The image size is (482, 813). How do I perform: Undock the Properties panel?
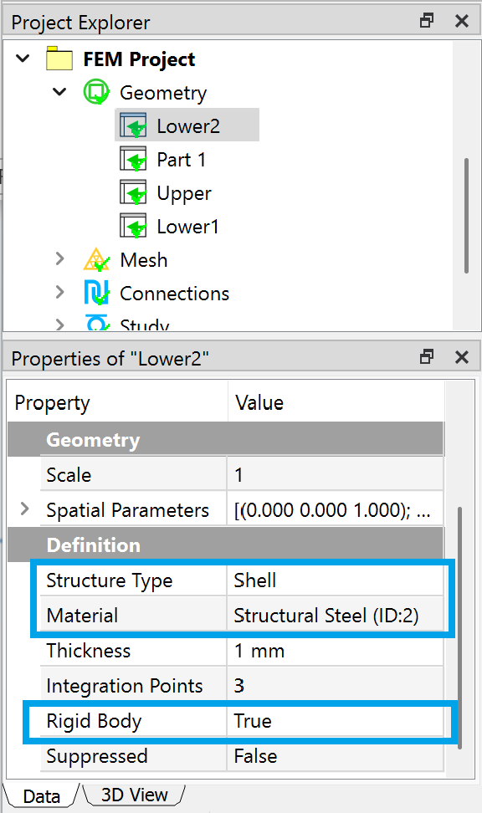click(x=427, y=356)
